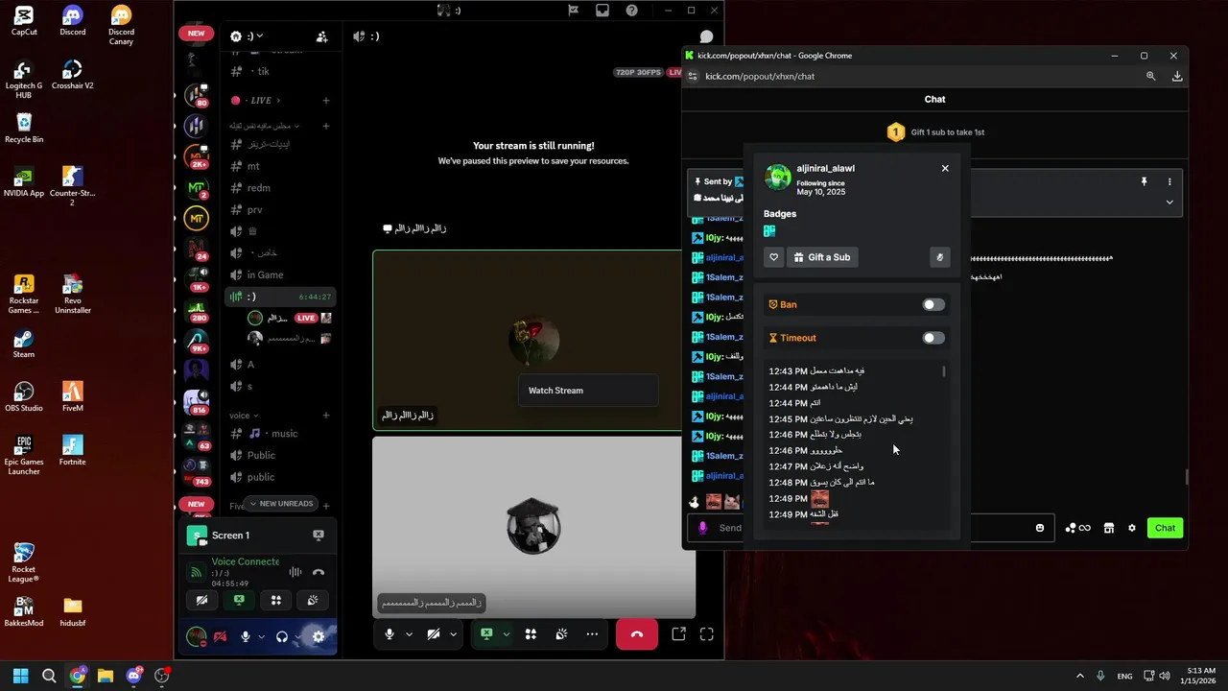Click Gift a Sub button
This screenshot has height=691, width=1228.
[821, 257]
